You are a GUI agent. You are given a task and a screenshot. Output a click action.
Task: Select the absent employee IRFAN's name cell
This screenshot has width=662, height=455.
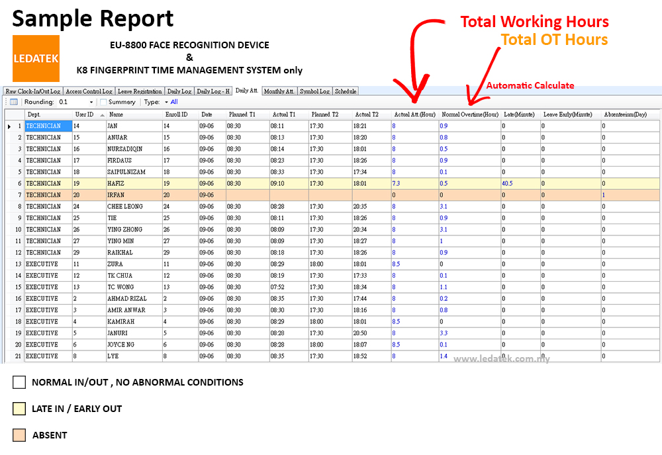[134, 195]
